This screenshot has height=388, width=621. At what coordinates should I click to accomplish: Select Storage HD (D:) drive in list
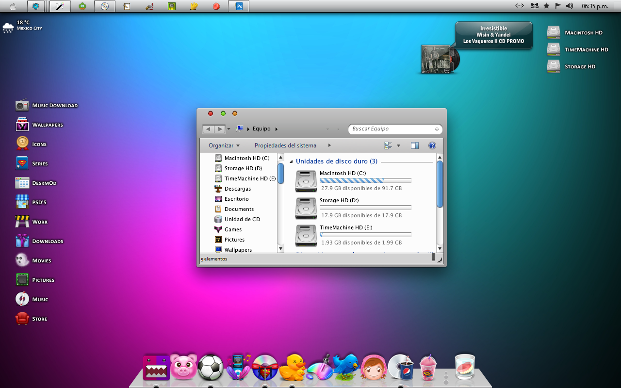(x=353, y=208)
